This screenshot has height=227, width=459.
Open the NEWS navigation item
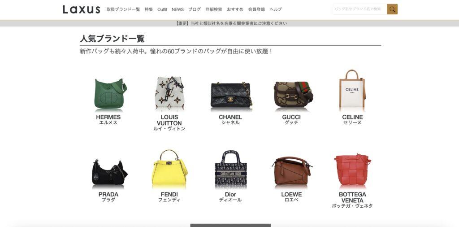178,9
